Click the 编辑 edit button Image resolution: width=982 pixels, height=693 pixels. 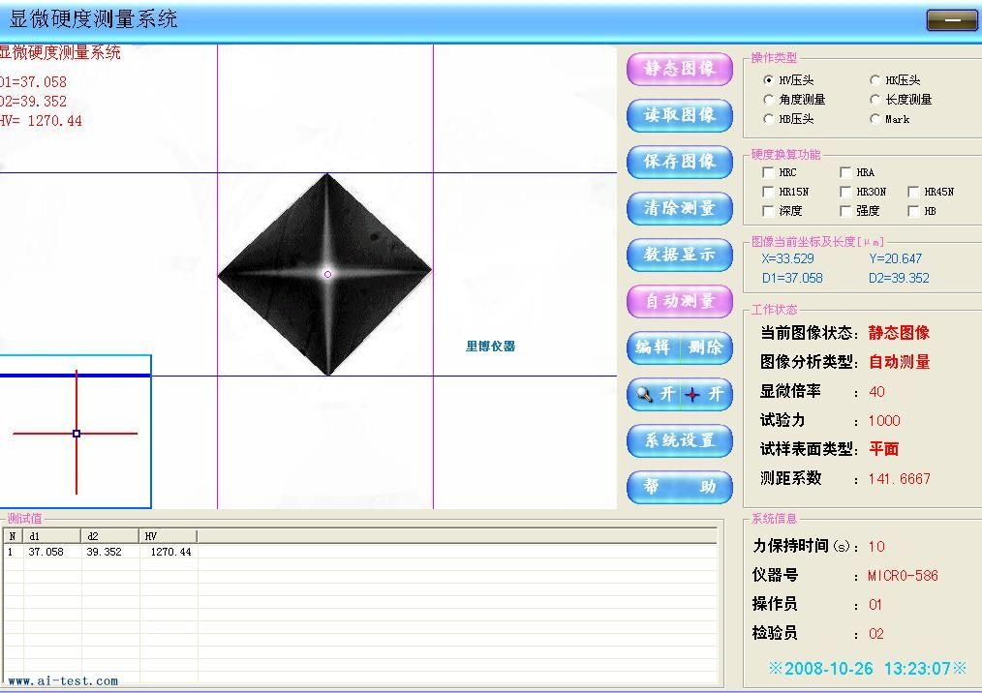[x=654, y=347]
